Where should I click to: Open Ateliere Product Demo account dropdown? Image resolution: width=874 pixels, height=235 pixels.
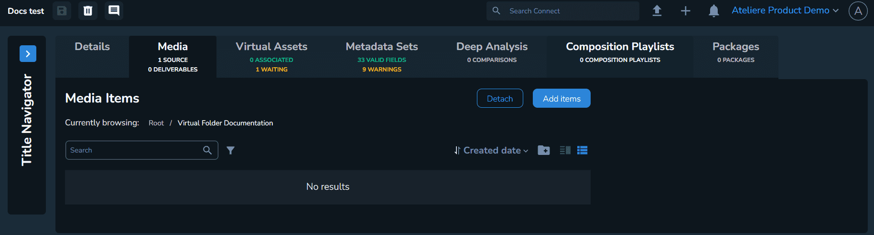pos(785,10)
